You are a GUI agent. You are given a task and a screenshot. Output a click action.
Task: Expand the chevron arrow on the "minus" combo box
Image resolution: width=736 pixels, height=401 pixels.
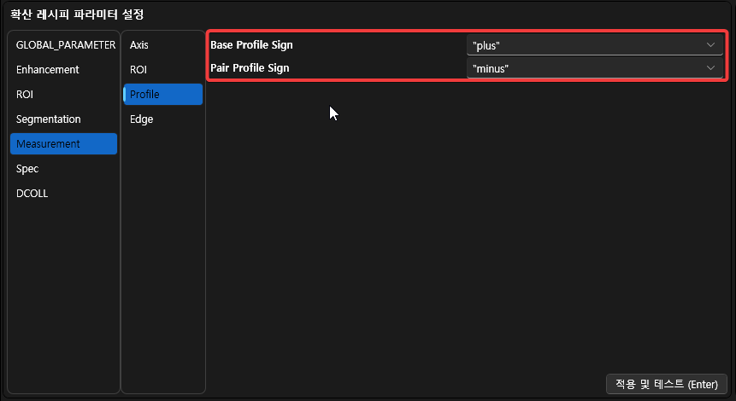point(711,68)
